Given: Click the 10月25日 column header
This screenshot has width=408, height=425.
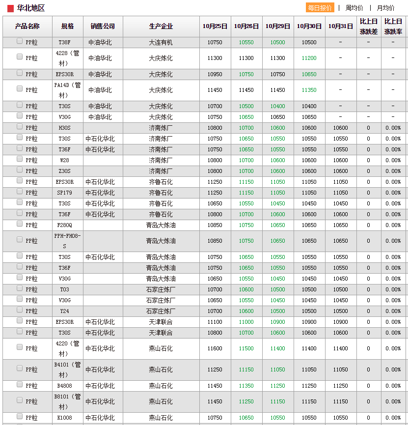Looking at the screenshot, I should click(215, 27).
